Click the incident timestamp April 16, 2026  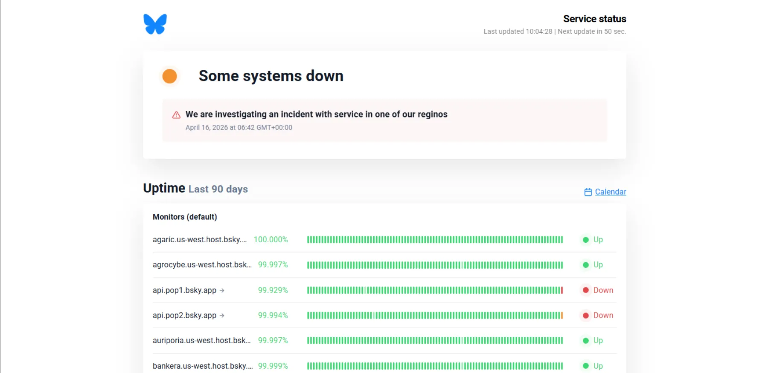[x=239, y=127]
